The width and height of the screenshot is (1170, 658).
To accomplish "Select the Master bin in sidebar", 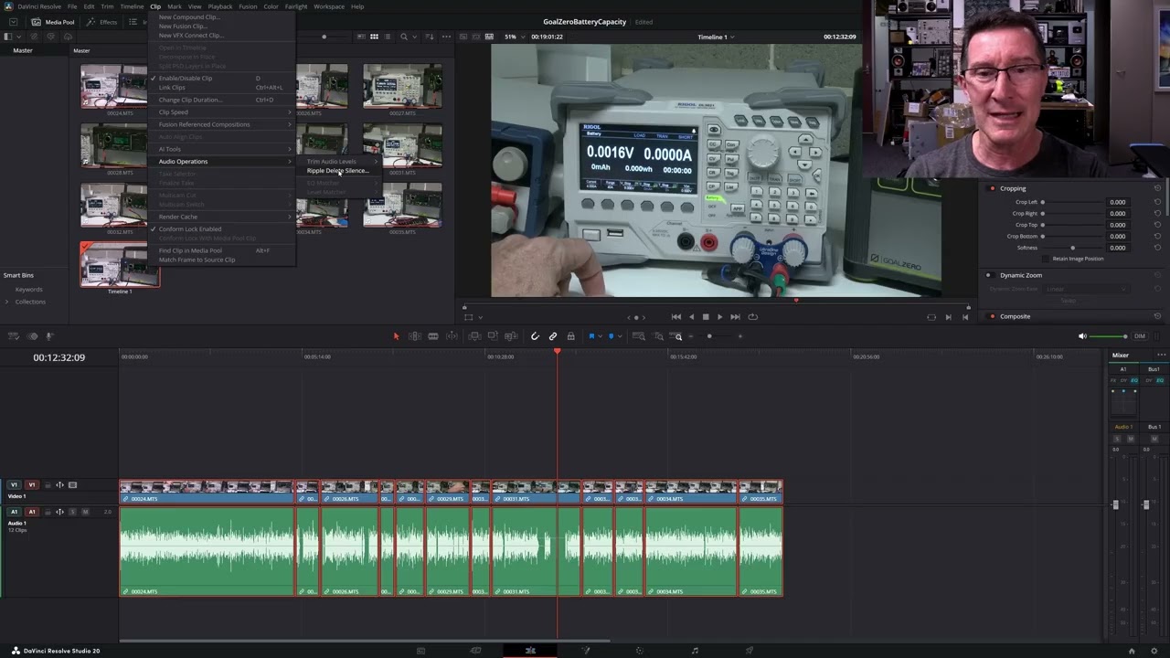I will [x=23, y=51].
